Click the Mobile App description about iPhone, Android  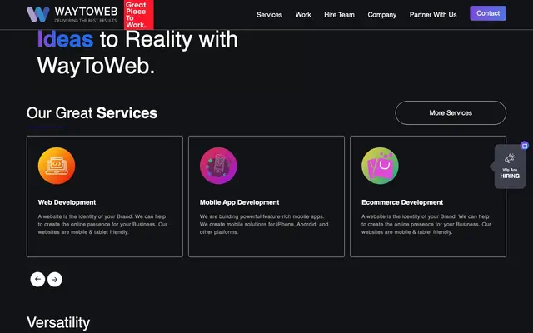tap(264, 224)
